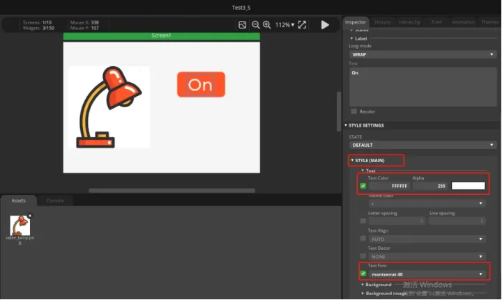Screen dimensions: 502x300
Task: Select the lamp image widget on canvas
Action: pyautogui.click(x=109, y=106)
